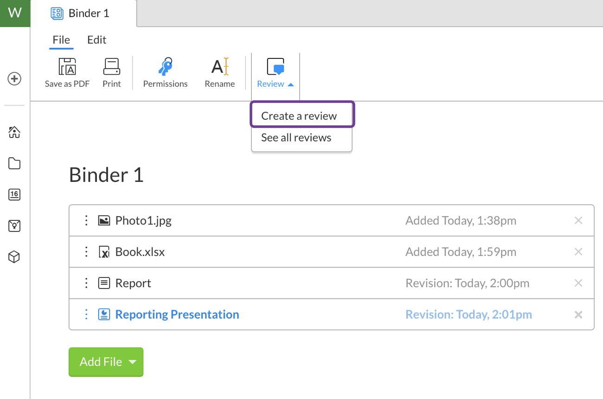Click the Save as PDF icon

[67, 66]
